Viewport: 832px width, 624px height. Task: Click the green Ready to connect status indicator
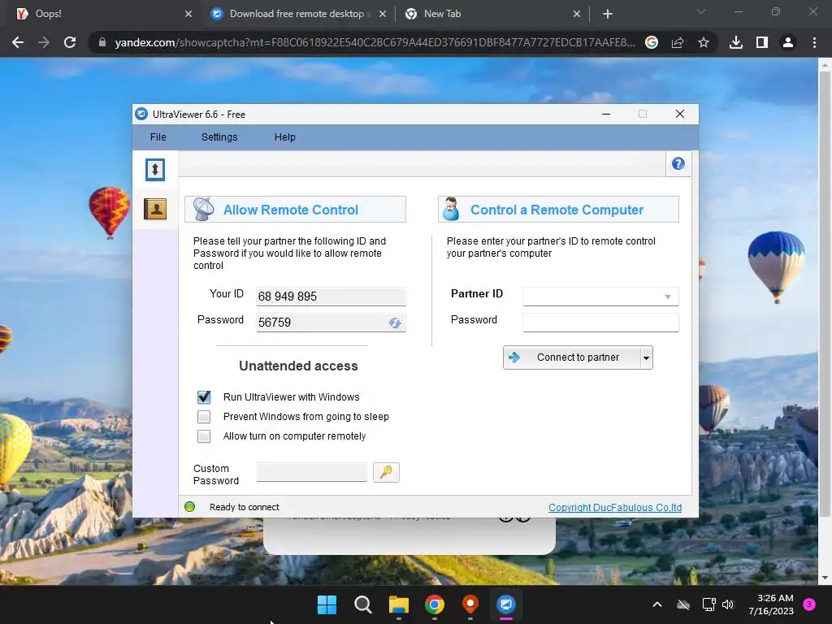click(x=189, y=507)
